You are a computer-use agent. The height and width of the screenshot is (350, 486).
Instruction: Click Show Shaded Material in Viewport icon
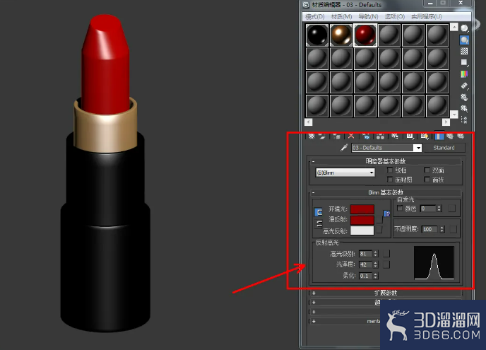click(x=425, y=136)
